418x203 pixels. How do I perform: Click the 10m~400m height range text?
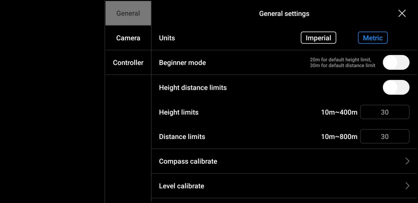tap(339, 112)
